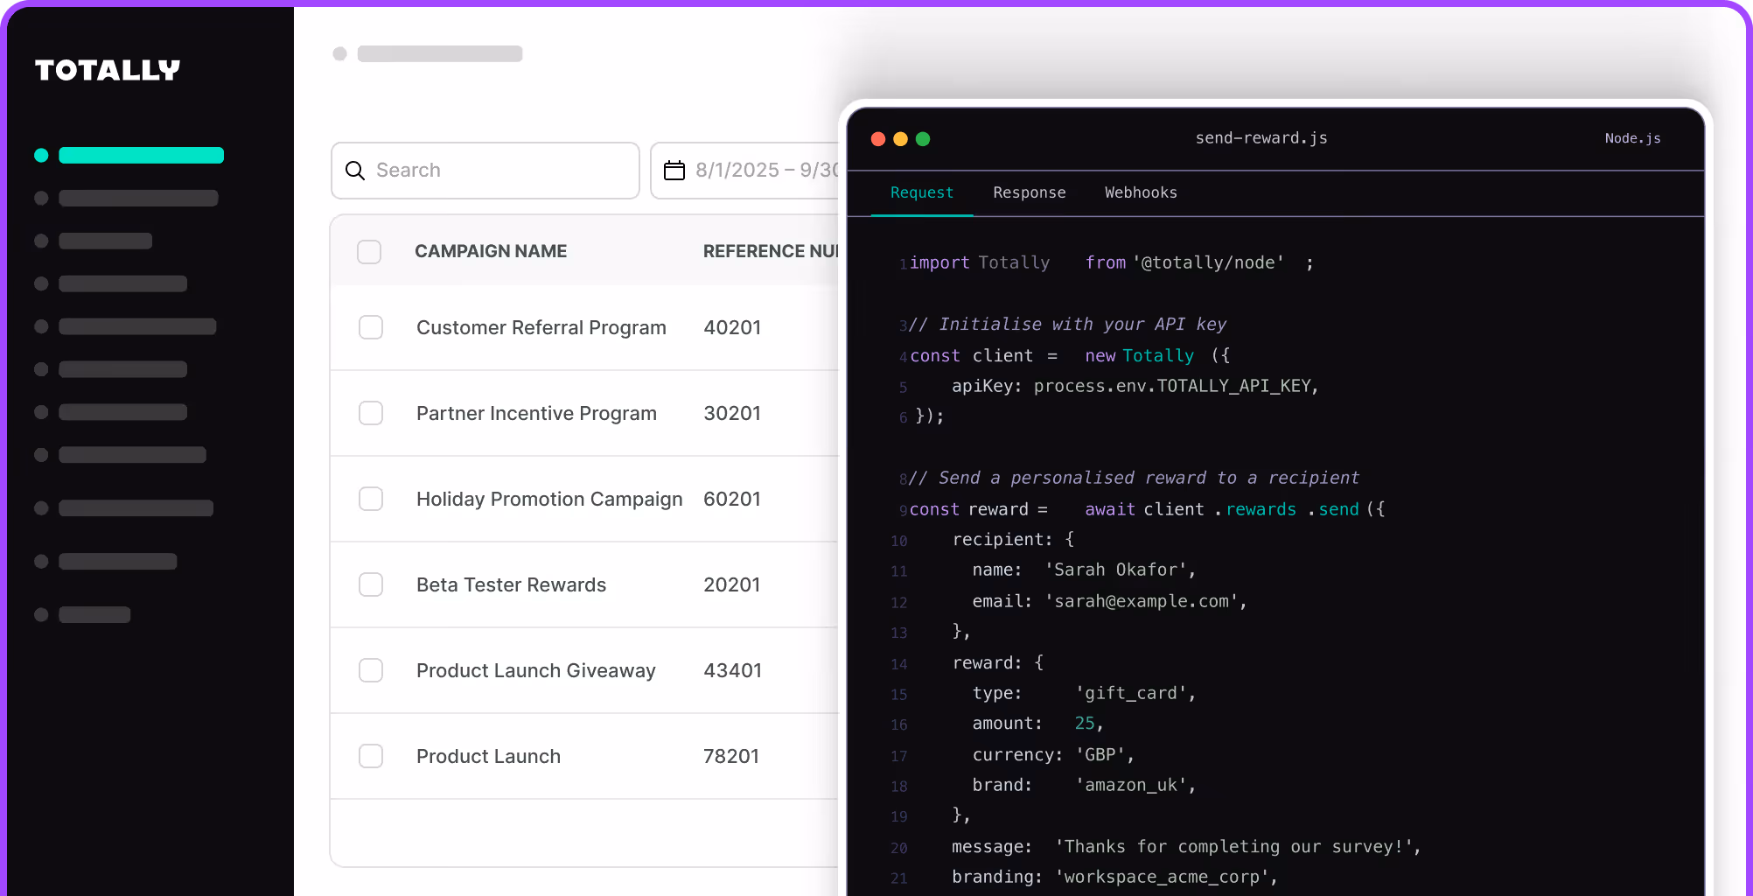Viewport: 1753px width, 896px height.
Task: Select the highlighted teal sidebar item
Action: pos(129,156)
